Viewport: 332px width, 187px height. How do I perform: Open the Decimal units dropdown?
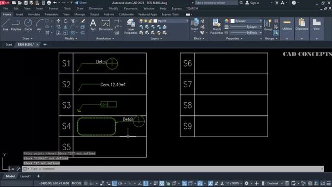pos(282,183)
